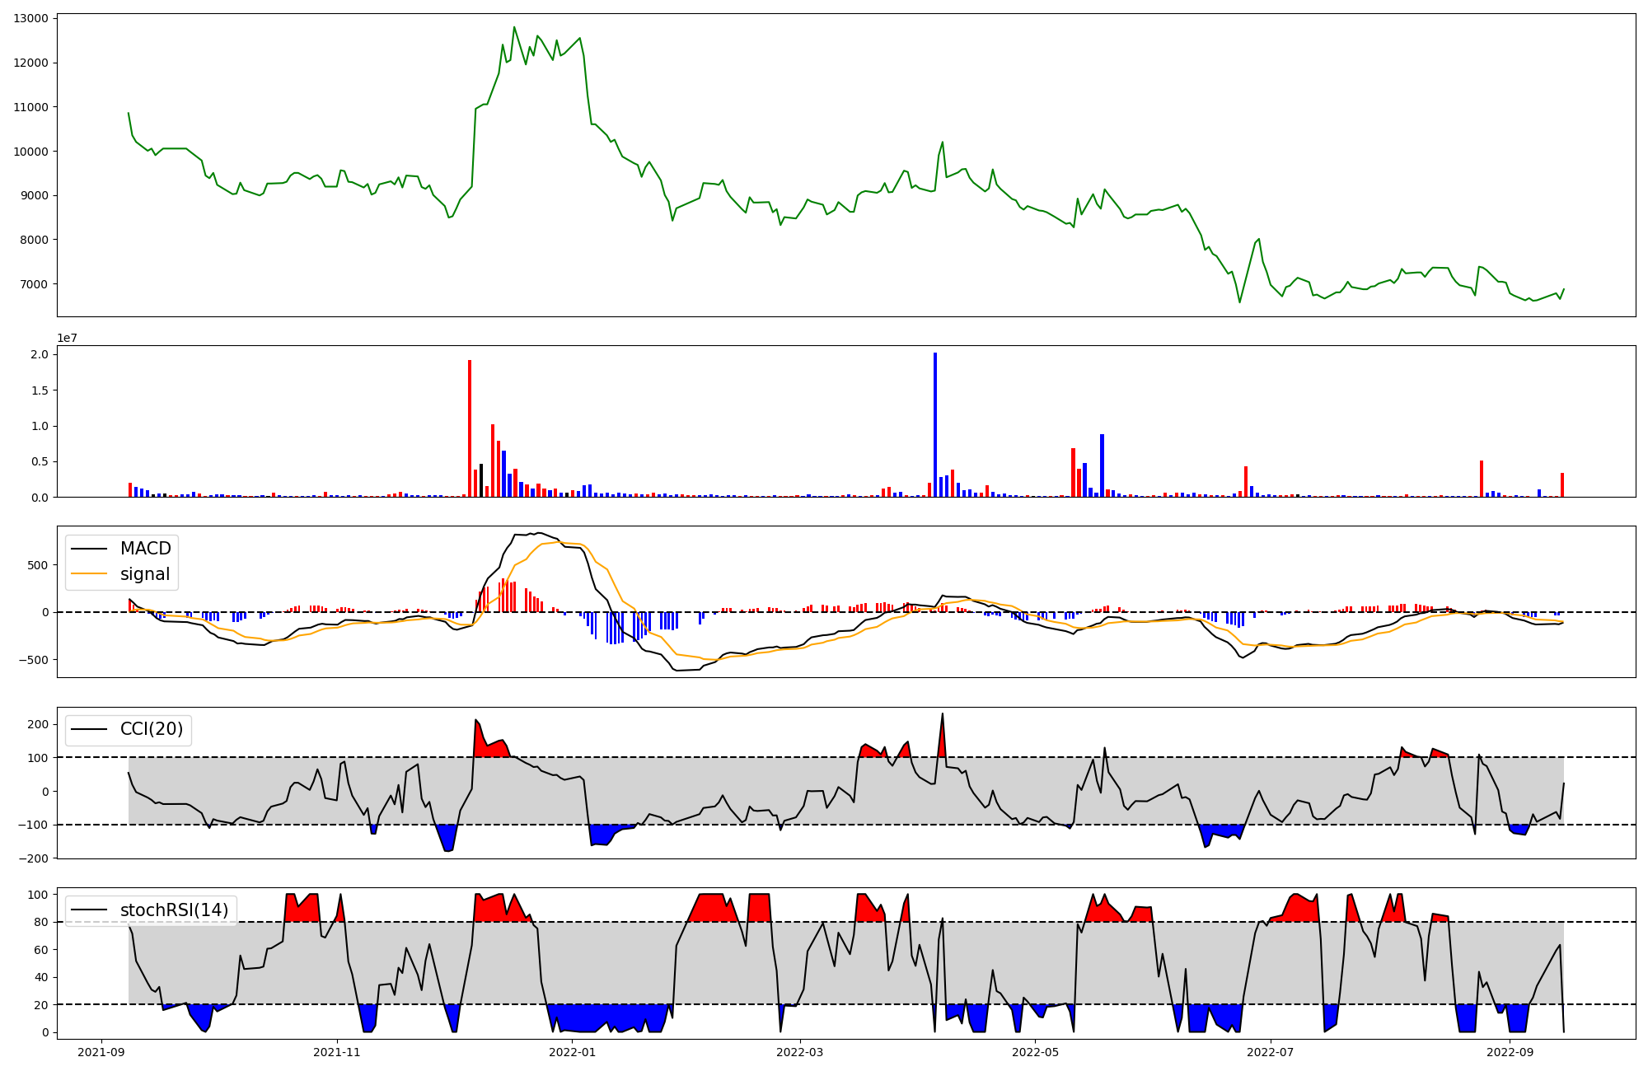Click the 500 MACD axis tick label
This screenshot has width=1648, height=1071.
pos(37,565)
